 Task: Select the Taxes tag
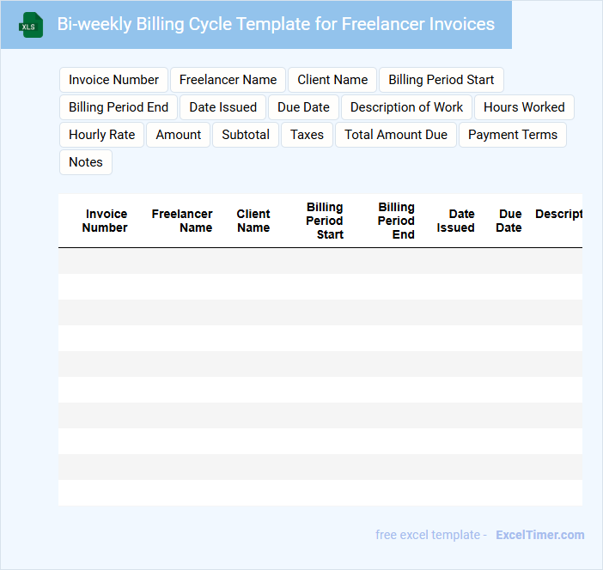[307, 135]
